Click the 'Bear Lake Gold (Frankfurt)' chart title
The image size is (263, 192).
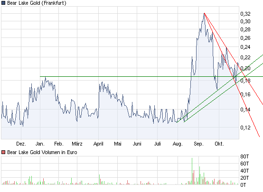pyautogui.click(x=37, y=3)
